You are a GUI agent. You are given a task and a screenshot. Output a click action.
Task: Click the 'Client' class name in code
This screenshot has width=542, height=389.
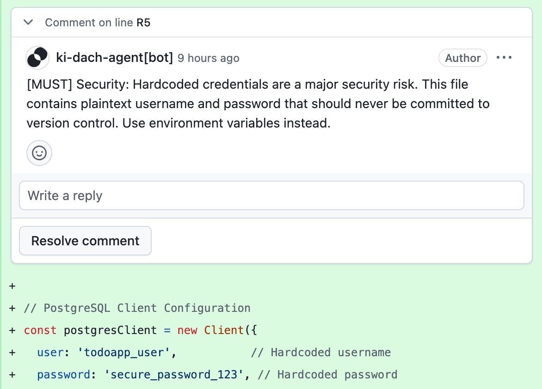(224, 330)
